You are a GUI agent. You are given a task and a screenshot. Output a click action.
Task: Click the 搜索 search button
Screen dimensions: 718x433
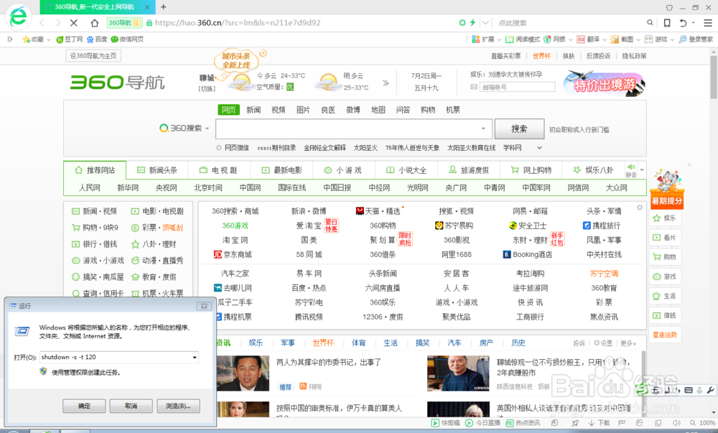(519, 129)
